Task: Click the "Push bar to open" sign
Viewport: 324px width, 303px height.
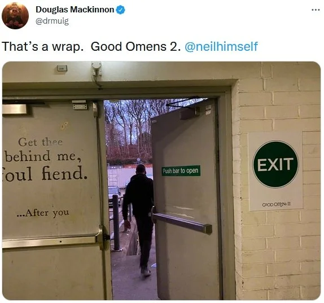Action: coord(181,171)
